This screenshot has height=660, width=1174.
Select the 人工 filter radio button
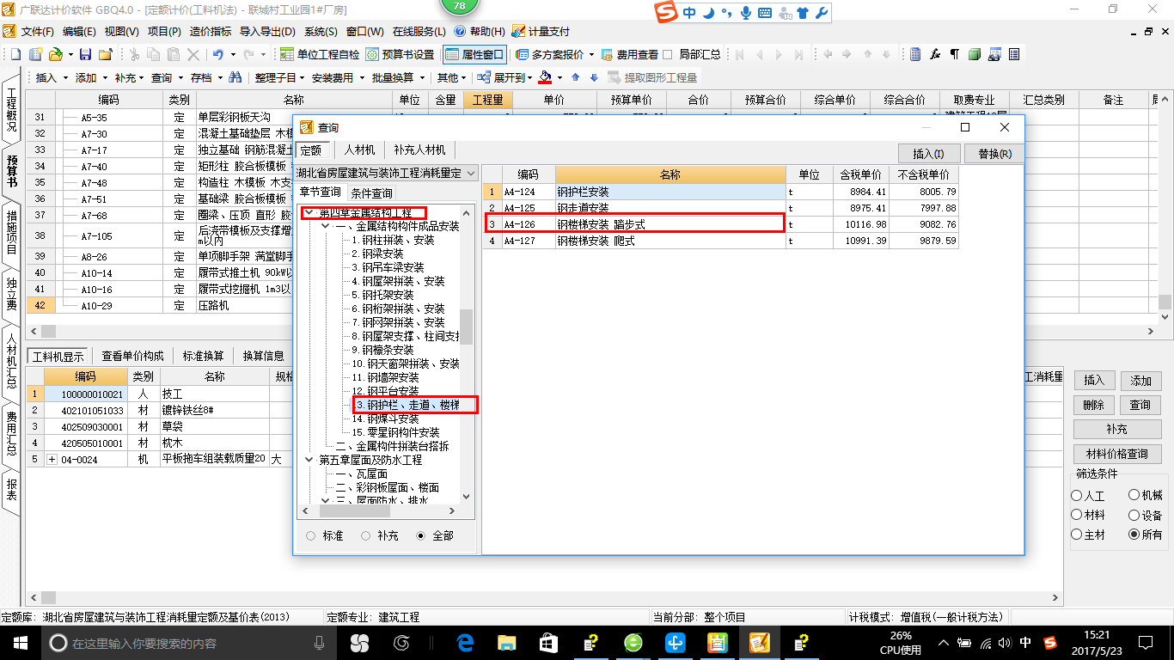1077,496
